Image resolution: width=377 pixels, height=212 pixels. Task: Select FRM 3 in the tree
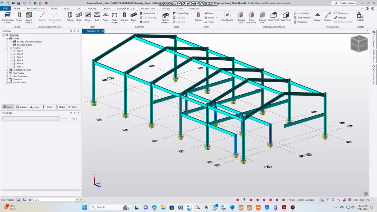[20, 57]
